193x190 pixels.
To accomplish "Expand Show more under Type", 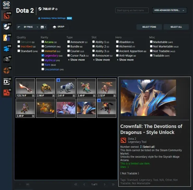I will click(x=76, y=60).
